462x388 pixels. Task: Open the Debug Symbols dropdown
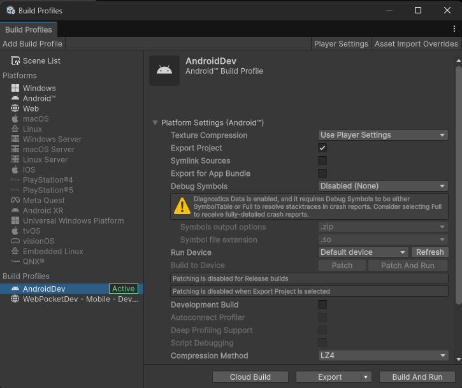point(383,186)
